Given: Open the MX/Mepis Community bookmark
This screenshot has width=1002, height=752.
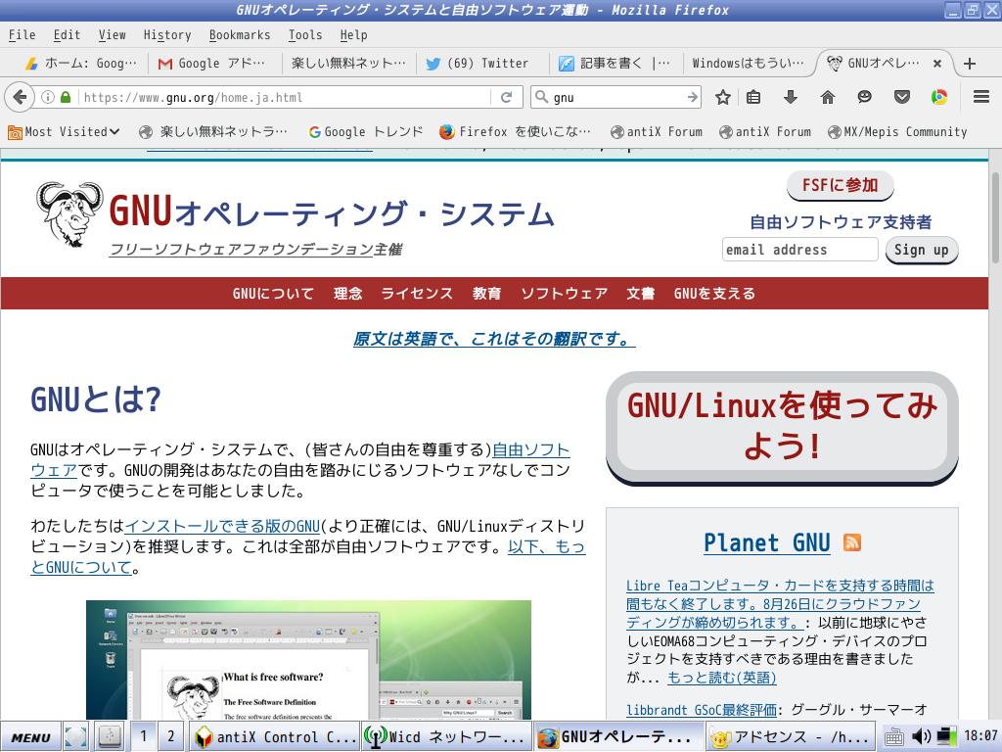Looking at the screenshot, I should (x=897, y=132).
